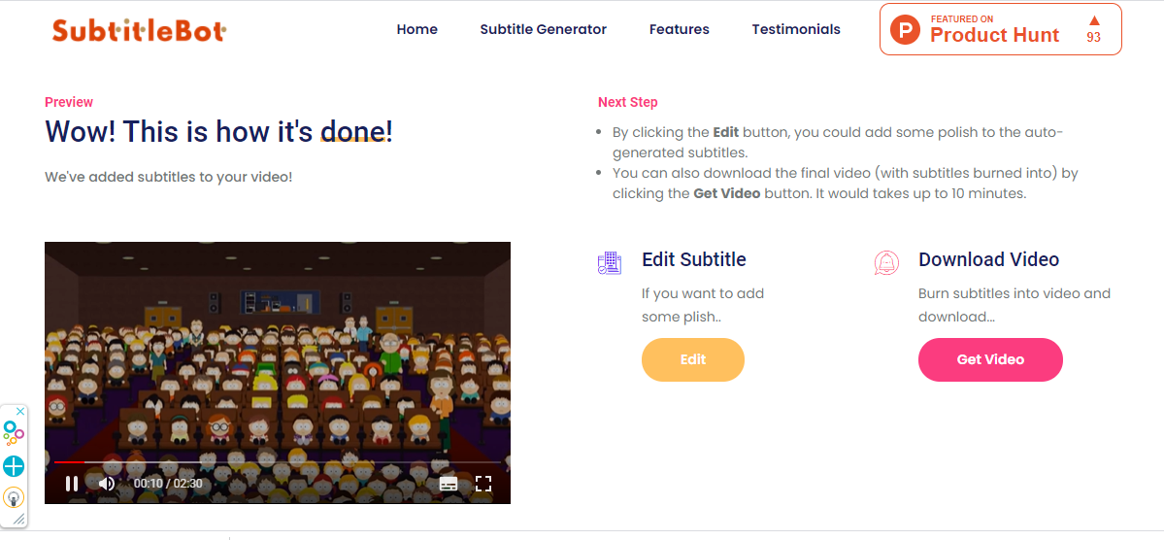Click the blue plus widget button
This screenshot has height=540, width=1164.
[14, 466]
